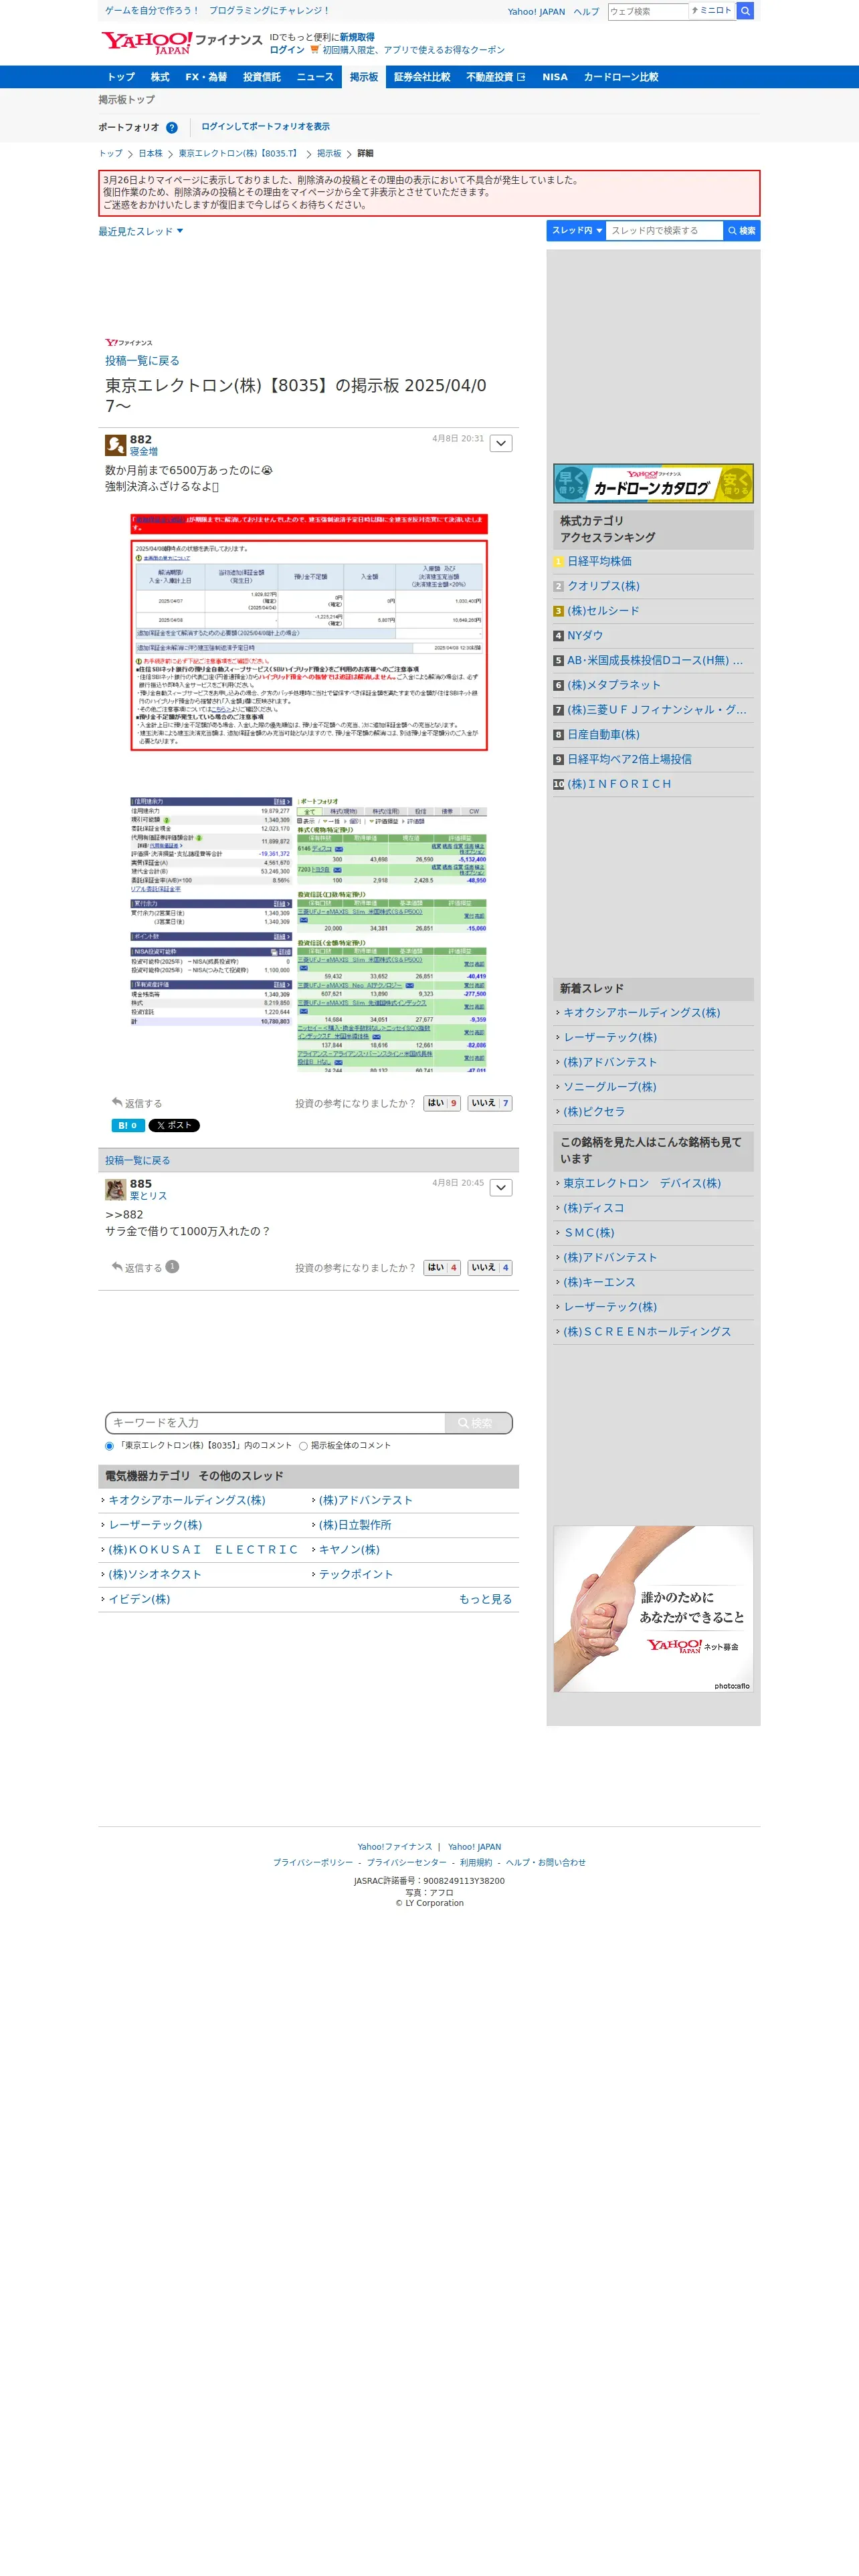Open the トップ nav tab
Image resolution: width=859 pixels, height=2576 pixels.
point(121,77)
